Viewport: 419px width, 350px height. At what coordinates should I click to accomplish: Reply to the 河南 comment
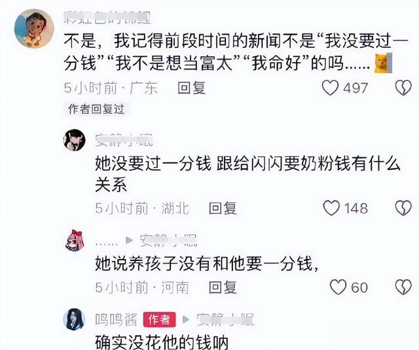223,287
